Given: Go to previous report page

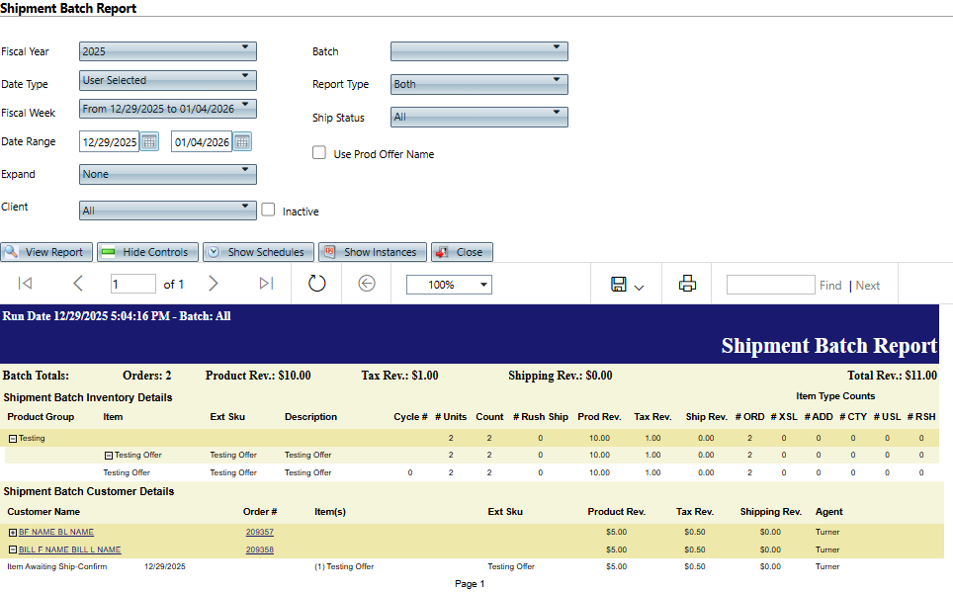Looking at the screenshot, I should 78,284.
